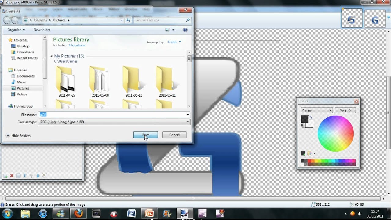Image resolution: width=391 pixels, height=220 pixels.
Task: Expand the File name dropdown list
Action: click(x=188, y=115)
